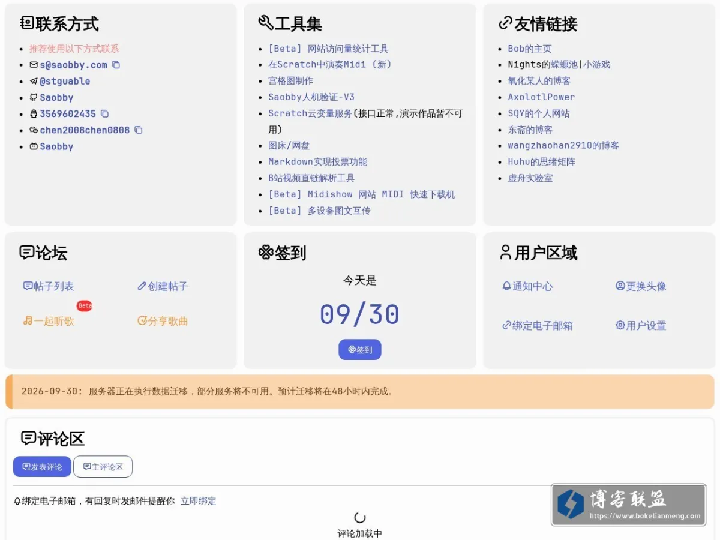Open Saobby人机验证-V3

[311, 97]
